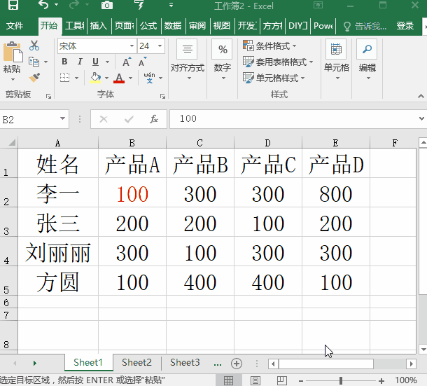Open the alignment (对齐方式) group

pyautogui.click(x=187, y=60)
